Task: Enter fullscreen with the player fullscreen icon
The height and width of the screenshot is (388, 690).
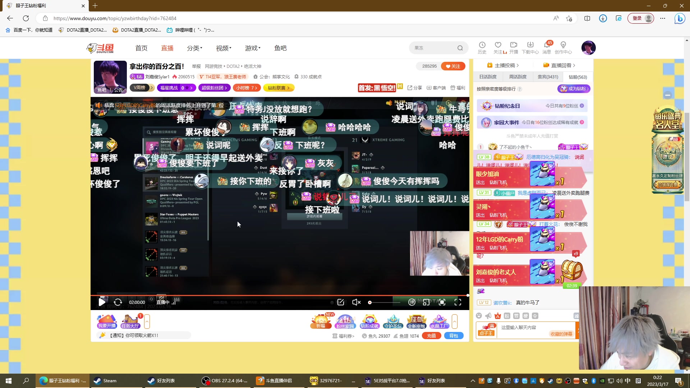Action: [457, 302]
